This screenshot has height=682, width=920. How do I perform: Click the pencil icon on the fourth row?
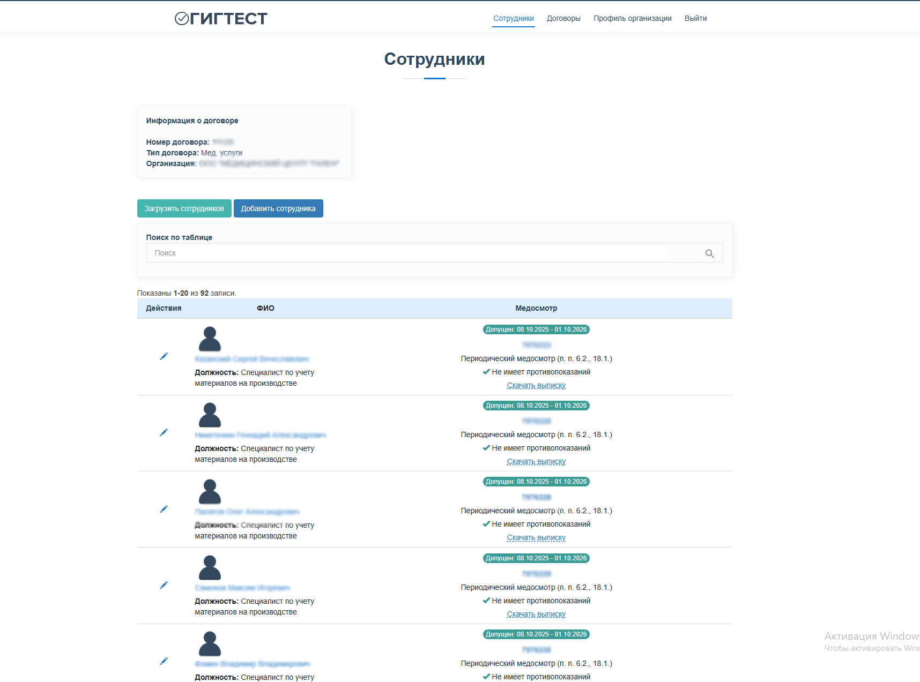pyautogui.click(x=164, y=584)
